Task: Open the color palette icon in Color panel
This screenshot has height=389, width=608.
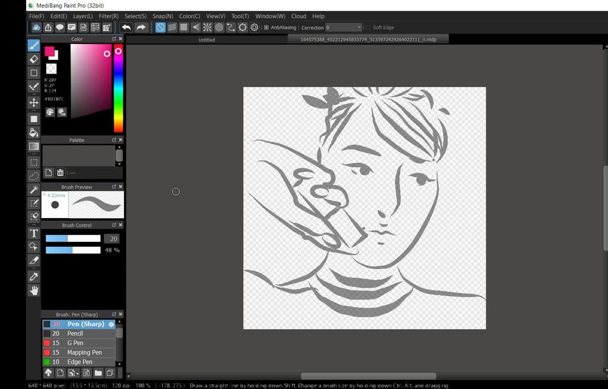Action: (50, 112)
